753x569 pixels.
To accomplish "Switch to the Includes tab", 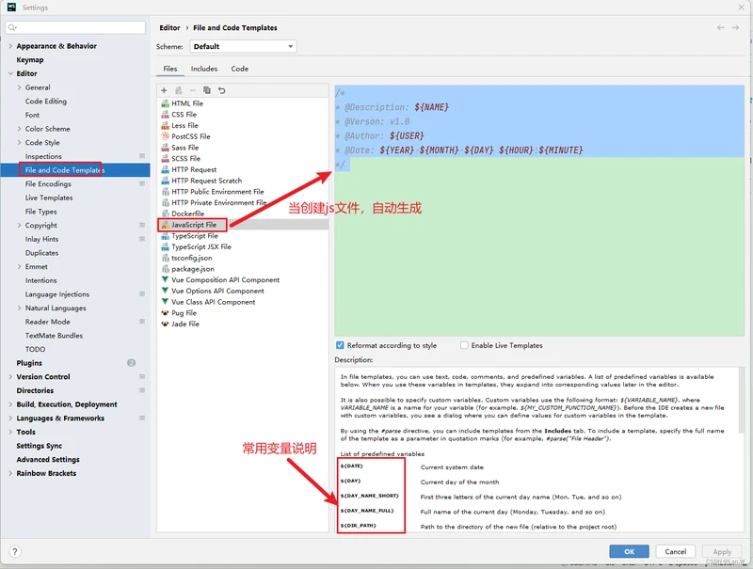I will pos(204,69).
